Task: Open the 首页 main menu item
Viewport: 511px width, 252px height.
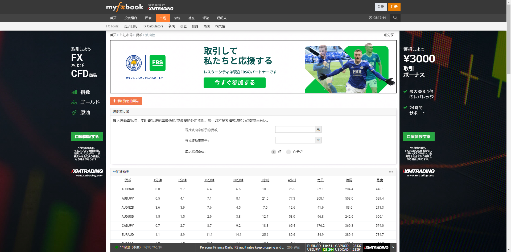Action: click(113, 18)
